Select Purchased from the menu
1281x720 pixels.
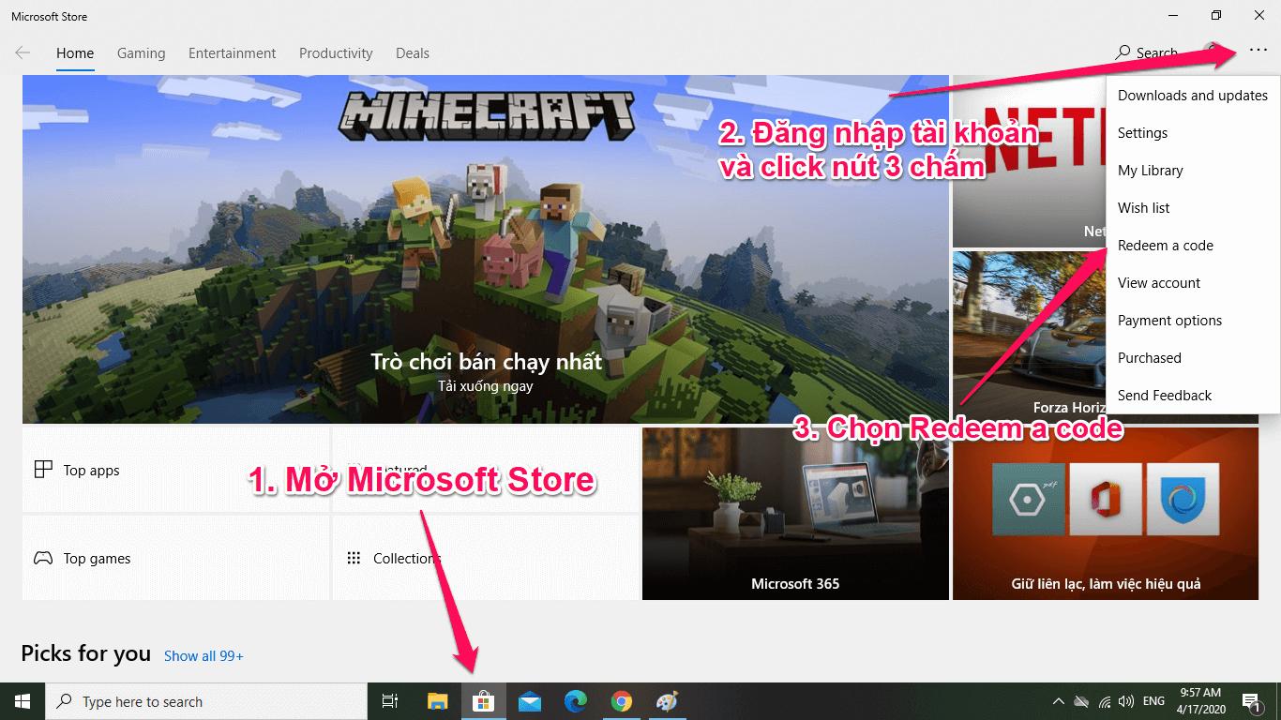1193,358
